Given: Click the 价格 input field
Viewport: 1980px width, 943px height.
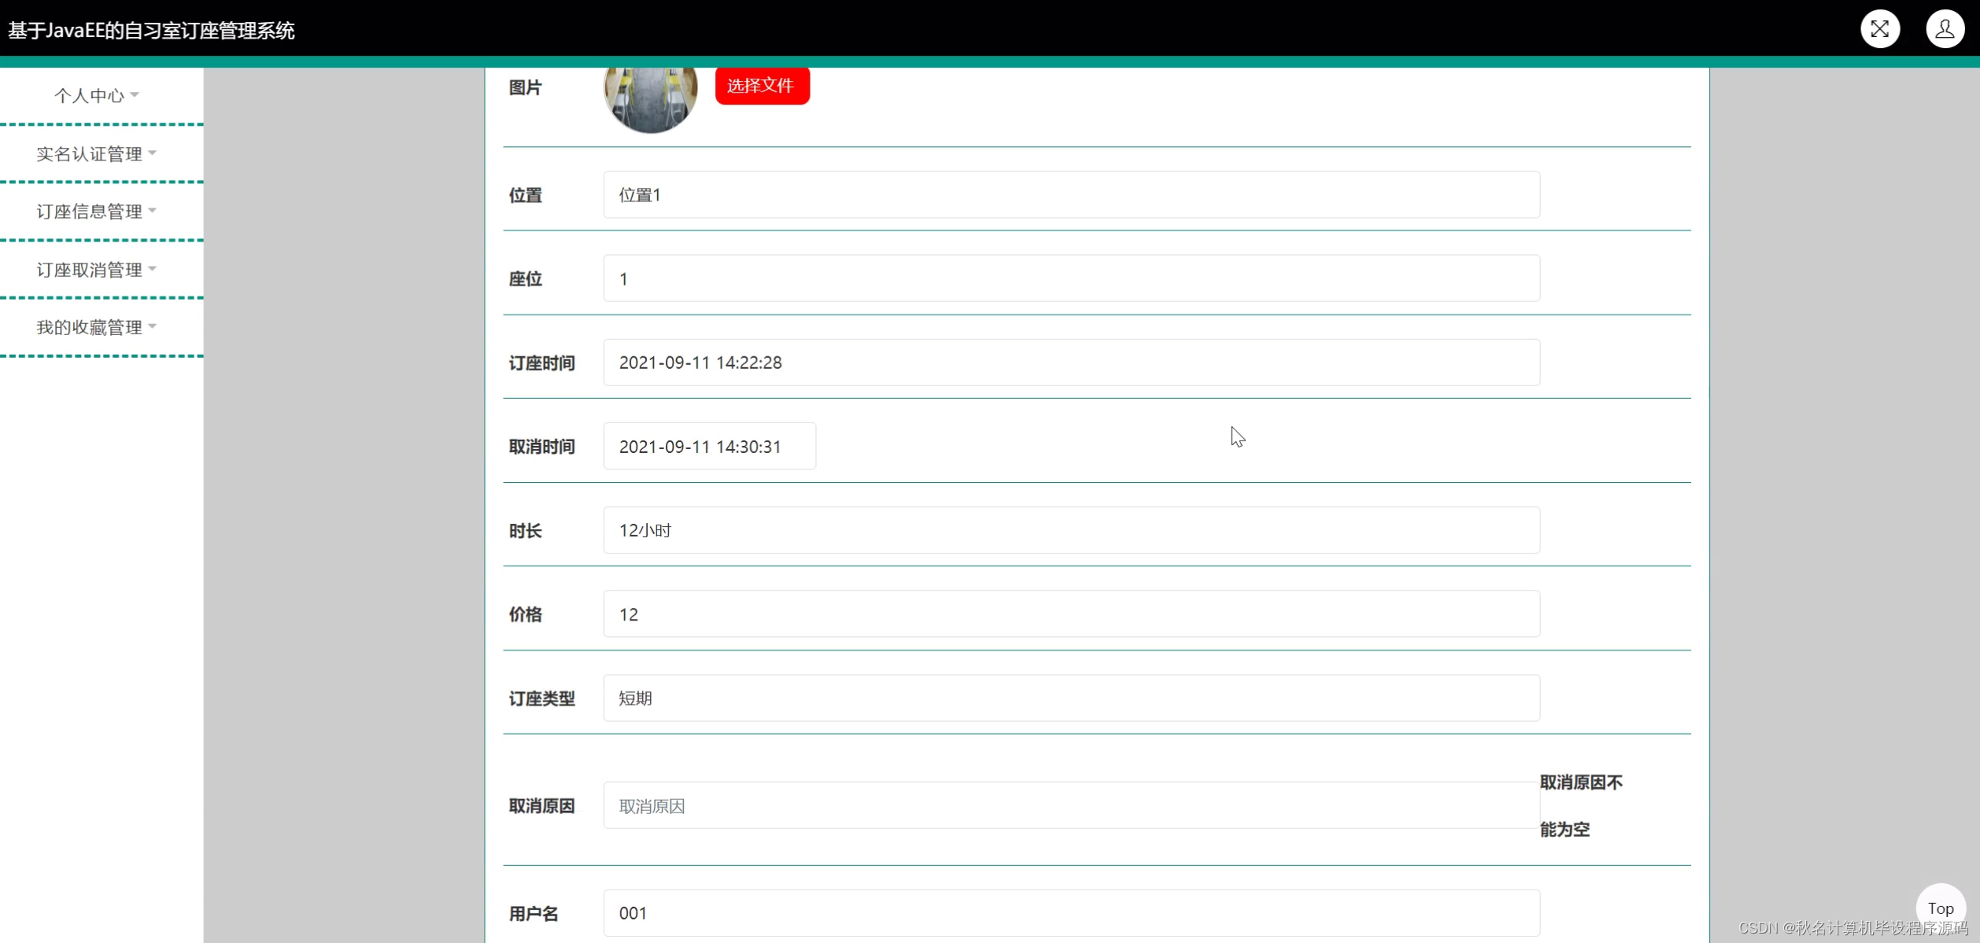Looking at the screenshot, I should pyautogui.click(x=1070, y=614).
